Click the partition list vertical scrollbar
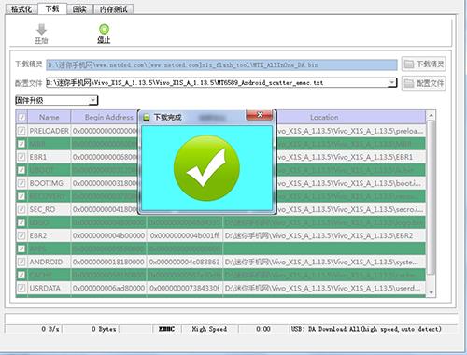The image size is (467, 355). tap(431, 204)
